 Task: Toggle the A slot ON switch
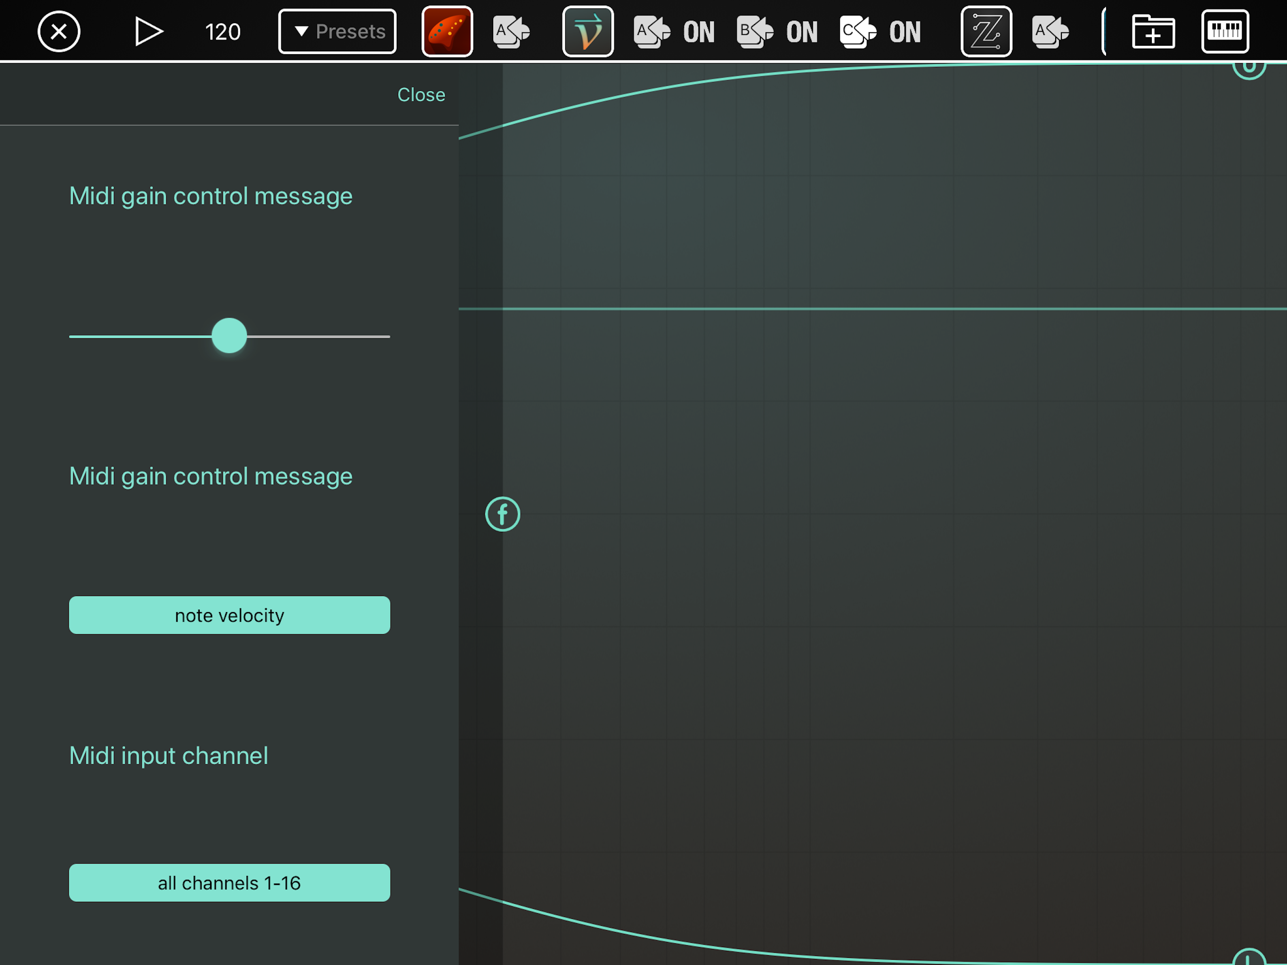[x=698, y=32]
